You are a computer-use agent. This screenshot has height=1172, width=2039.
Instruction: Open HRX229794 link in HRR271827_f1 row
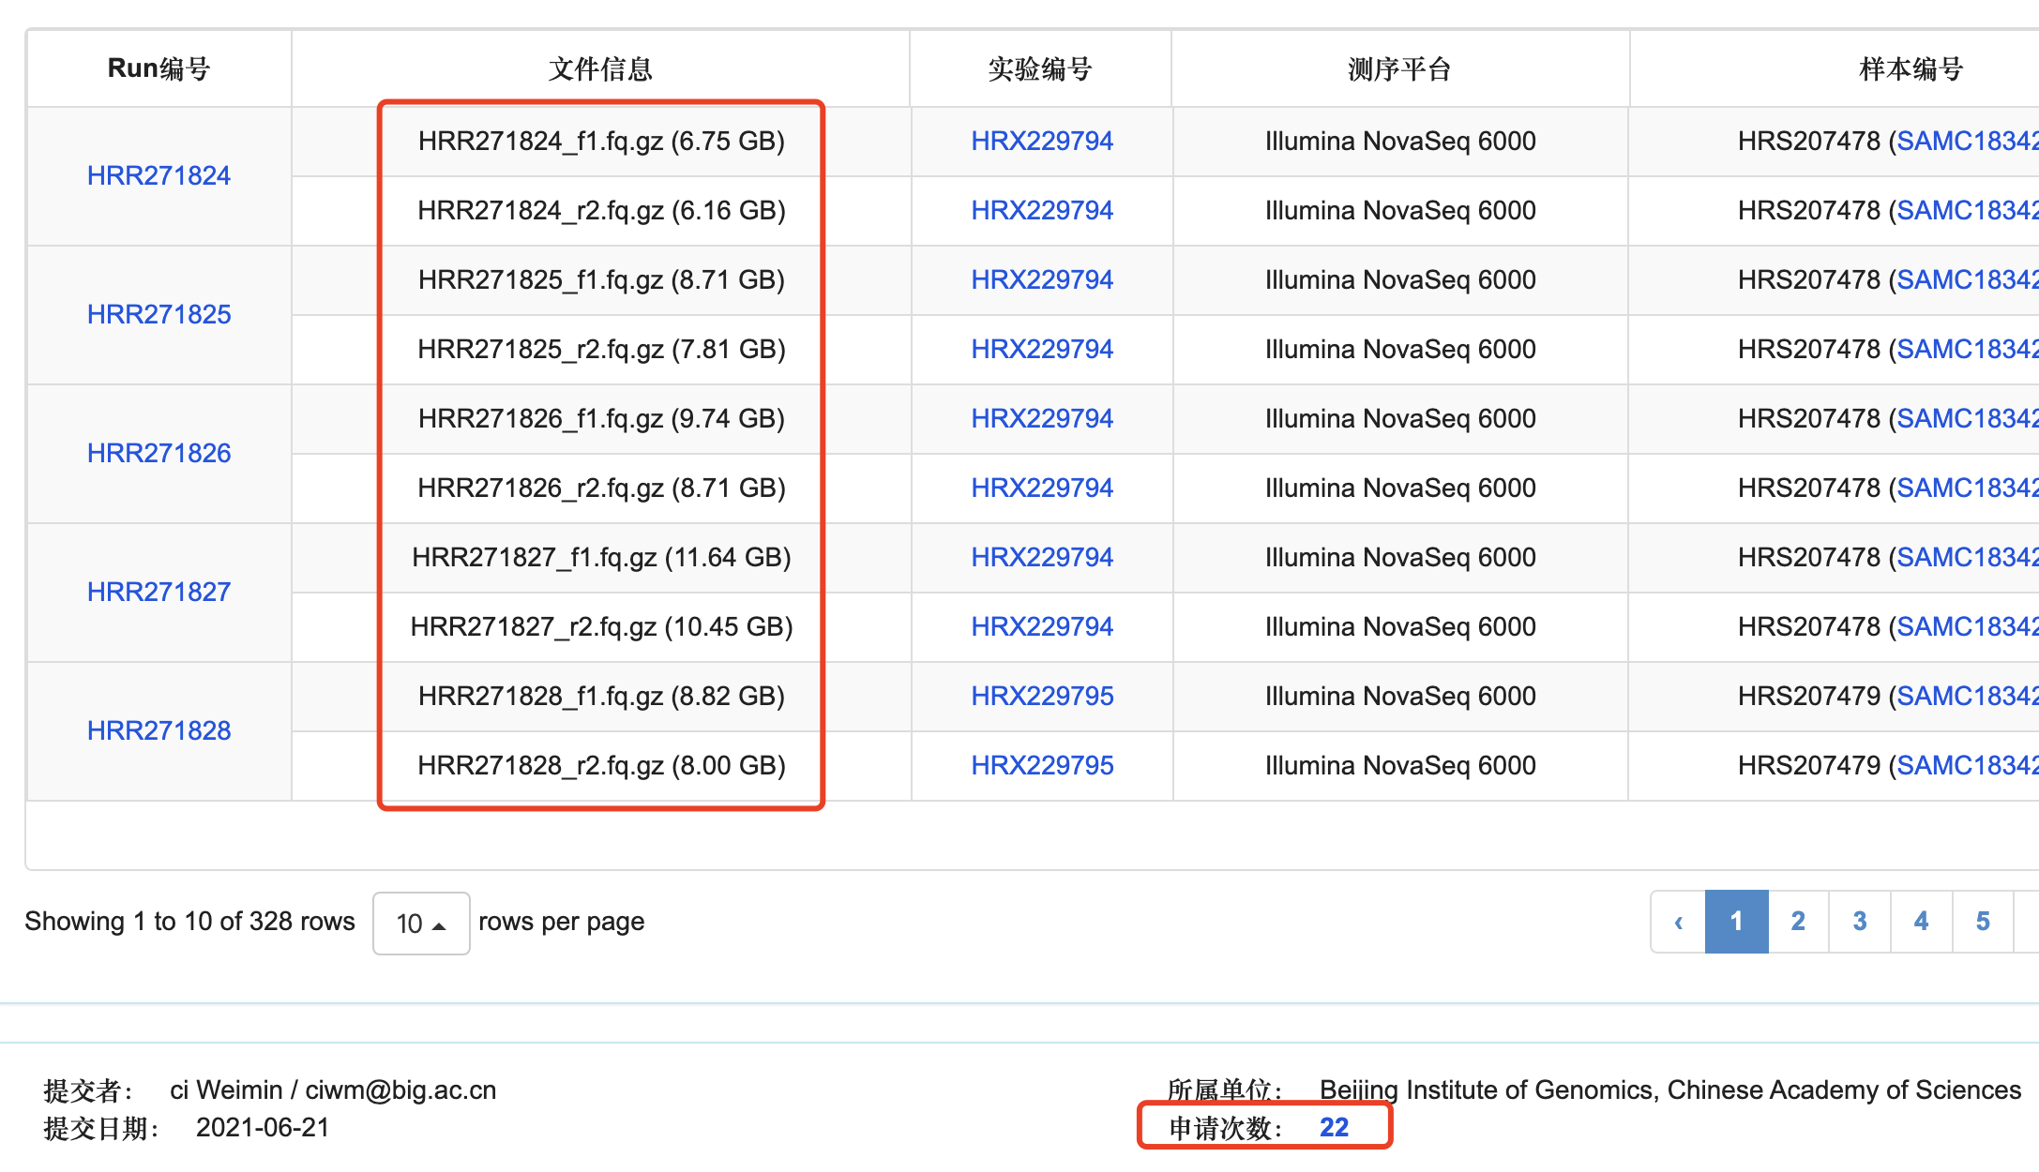coord(1042,557)
